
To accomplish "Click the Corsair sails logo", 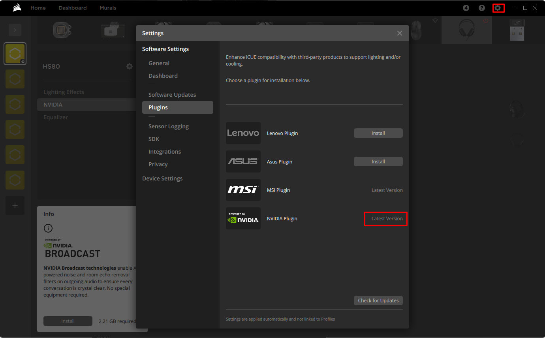I will (x=17, y=8).
